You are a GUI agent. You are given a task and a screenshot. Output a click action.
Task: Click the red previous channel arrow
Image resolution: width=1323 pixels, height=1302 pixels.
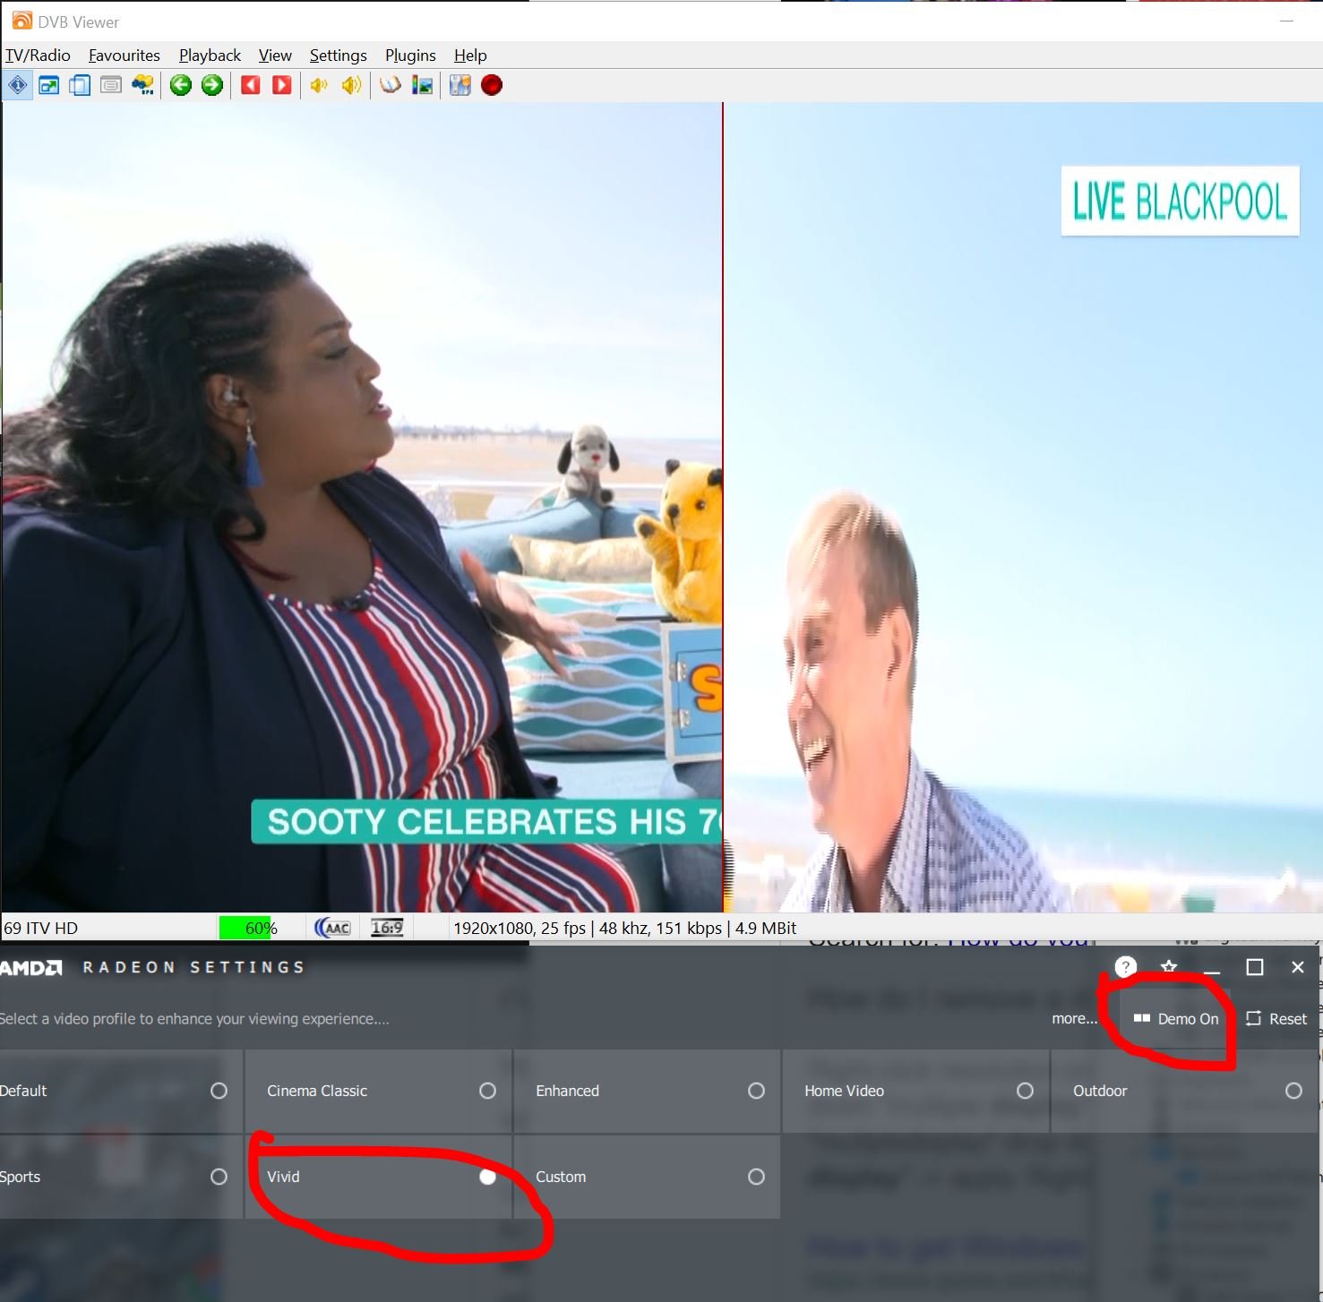[251, 85]
